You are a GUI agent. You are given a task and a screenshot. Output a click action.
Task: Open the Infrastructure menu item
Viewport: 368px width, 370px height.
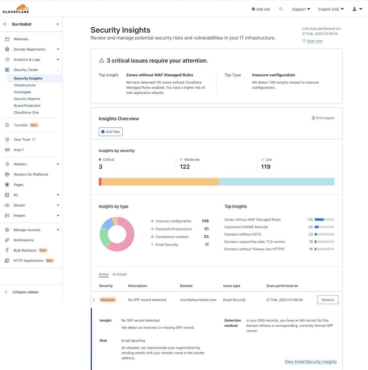[25, 85]
